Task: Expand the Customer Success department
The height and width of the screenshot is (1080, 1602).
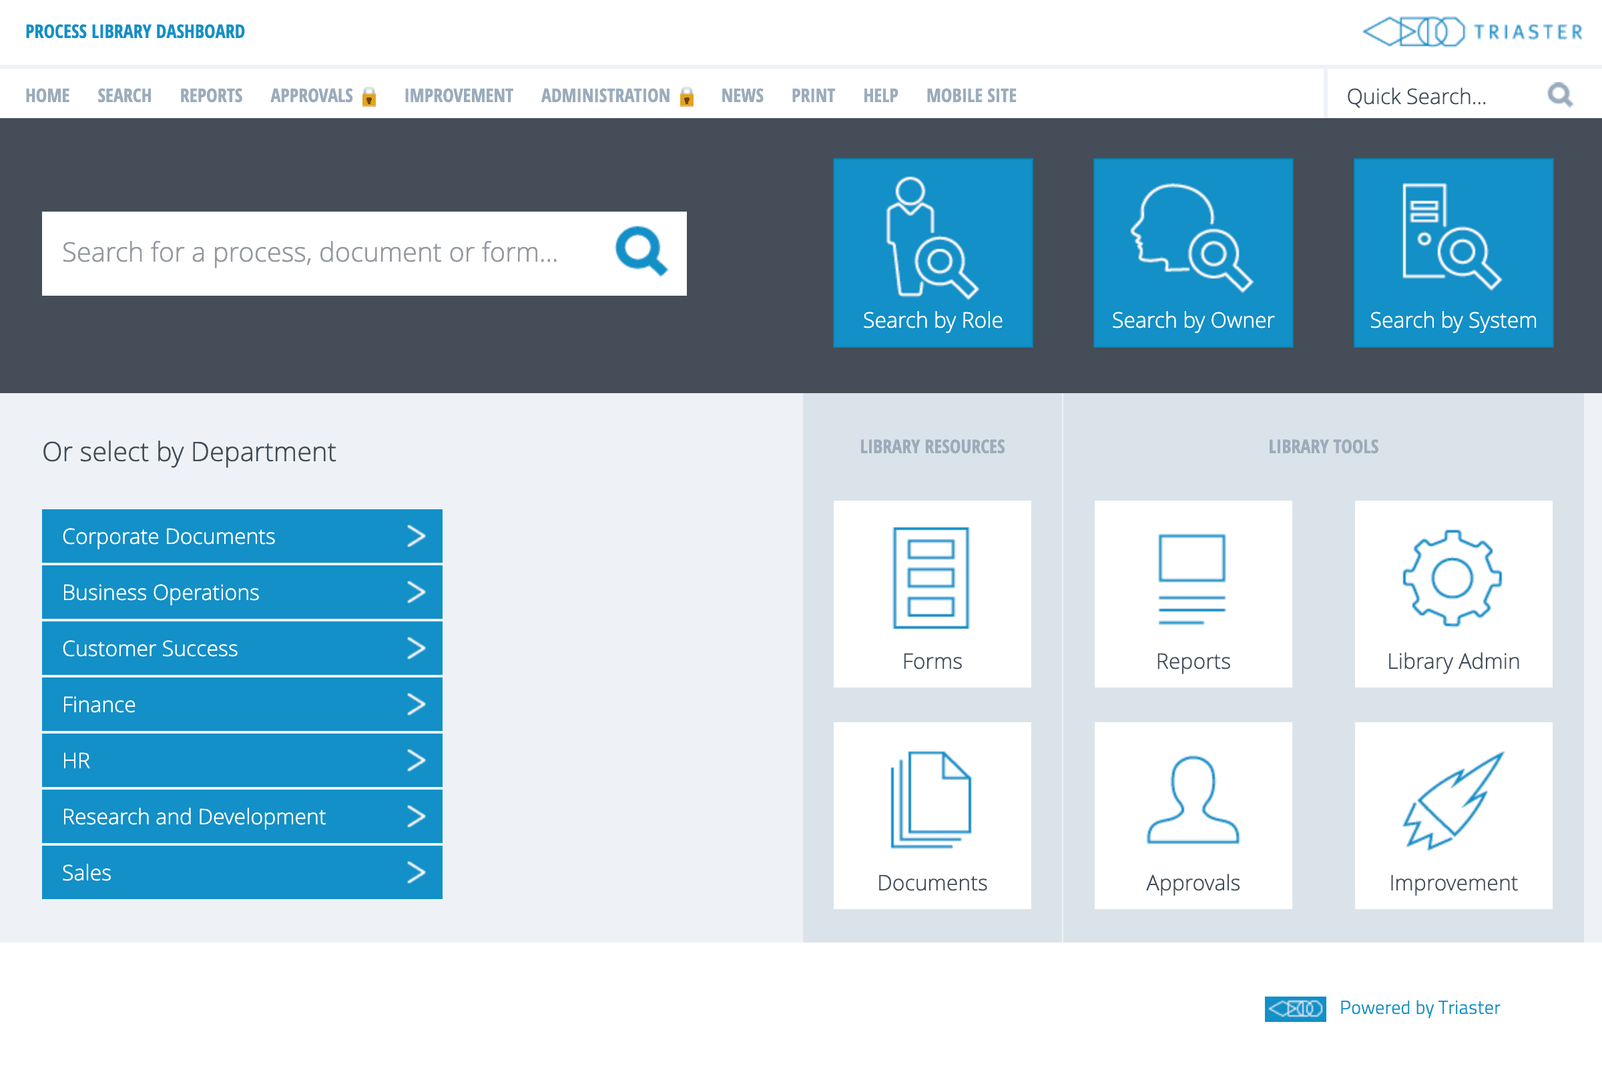Action: pyautogui.click(x=242, y=648)
